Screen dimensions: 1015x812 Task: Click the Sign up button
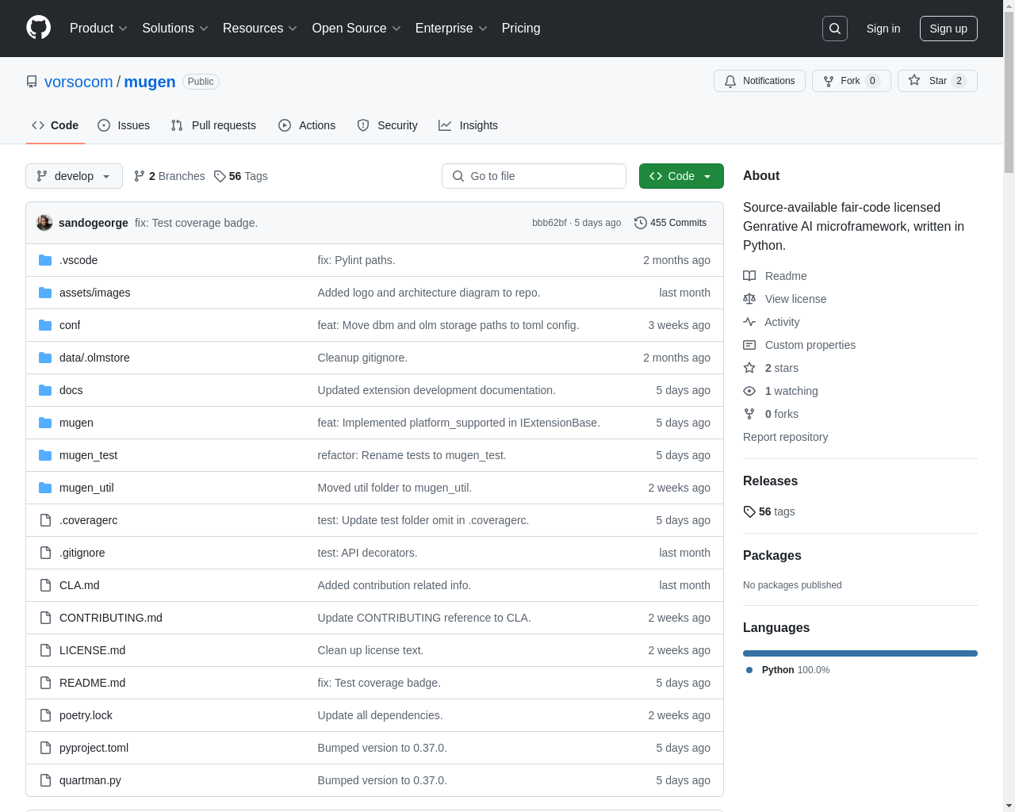tap(948, 29)
